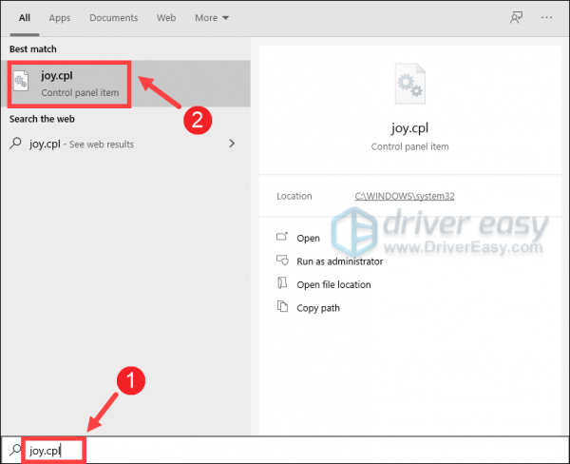This screenshot has height=464, width=570.
Task: Select the Web tab
Action: point(166,18)
